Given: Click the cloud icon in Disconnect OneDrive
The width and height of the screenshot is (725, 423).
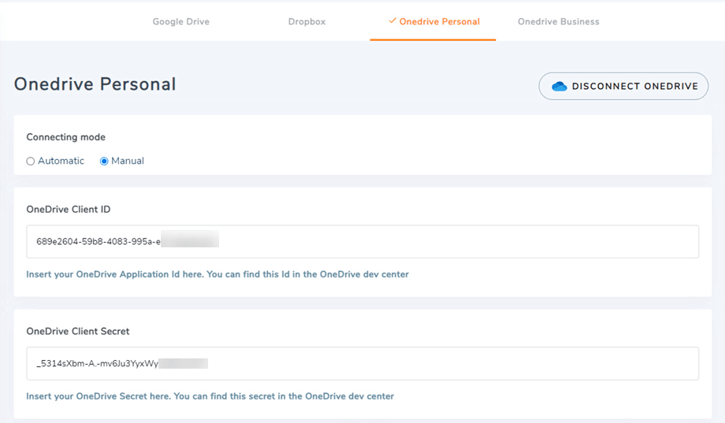Looking at the screenshot, I should (560, 87).
